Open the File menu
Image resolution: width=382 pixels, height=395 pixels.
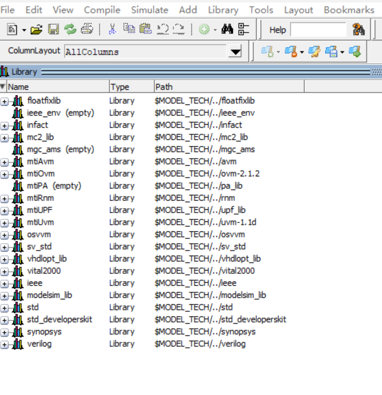7,10
